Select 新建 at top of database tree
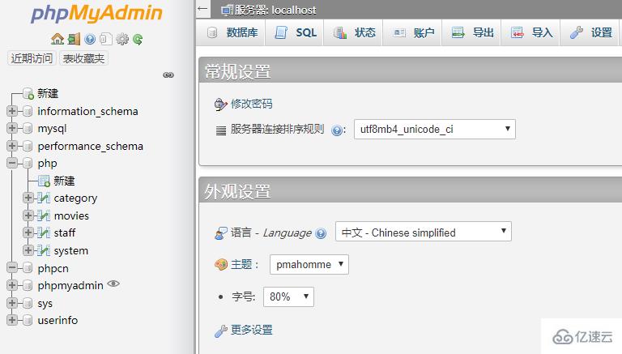Viewport: 622px width, 354px height. (48, 93)
